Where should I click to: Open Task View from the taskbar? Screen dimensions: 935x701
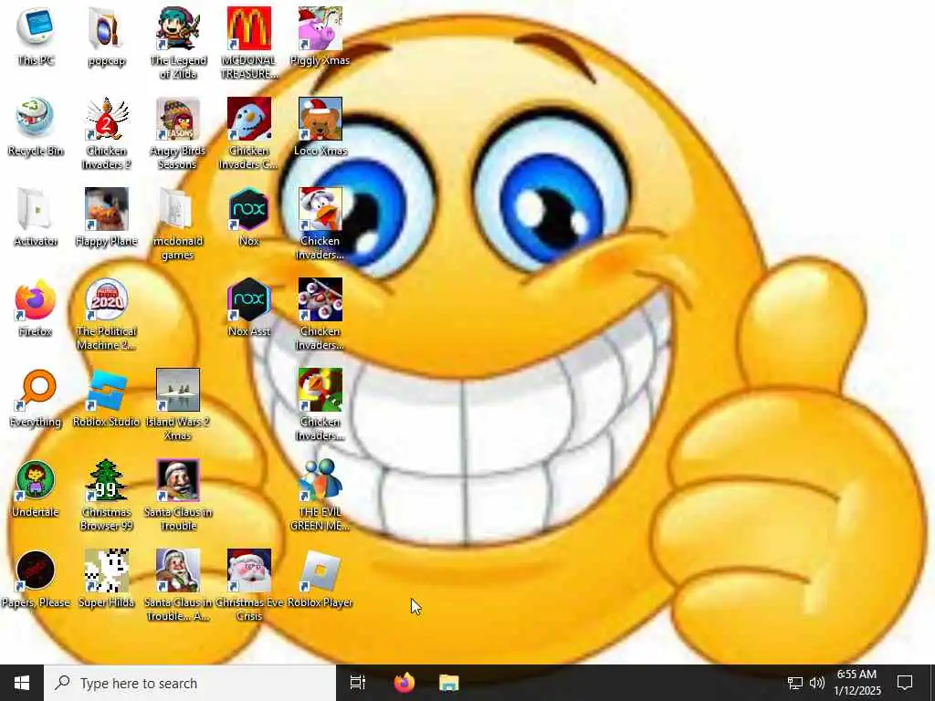click(358, 683)
